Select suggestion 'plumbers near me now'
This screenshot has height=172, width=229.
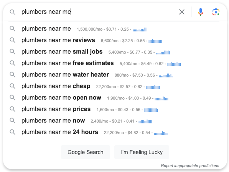[53, 121]
